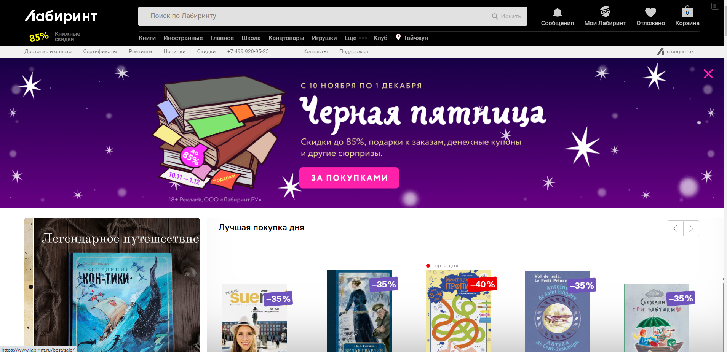Image resolution: width=727 pixels, height=352 pixels.
Task: Open Мой Лабиринт profile icon
Action: click(x=605, y=12)
